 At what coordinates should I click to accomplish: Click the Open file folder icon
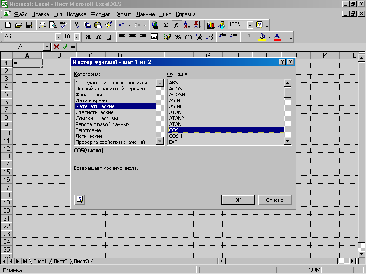click(19, 25)
